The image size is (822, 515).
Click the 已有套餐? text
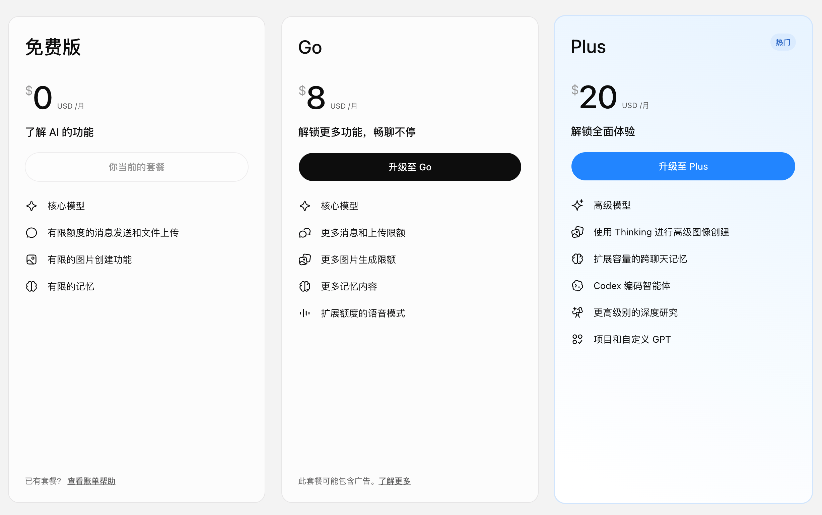pyautogui.click(x=43, y=481)
